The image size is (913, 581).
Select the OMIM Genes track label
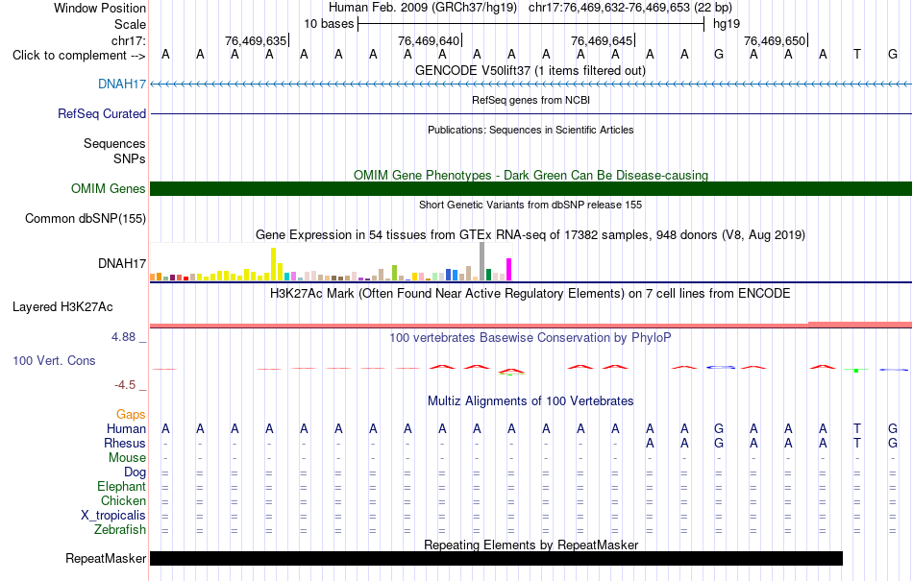point(108,188)
